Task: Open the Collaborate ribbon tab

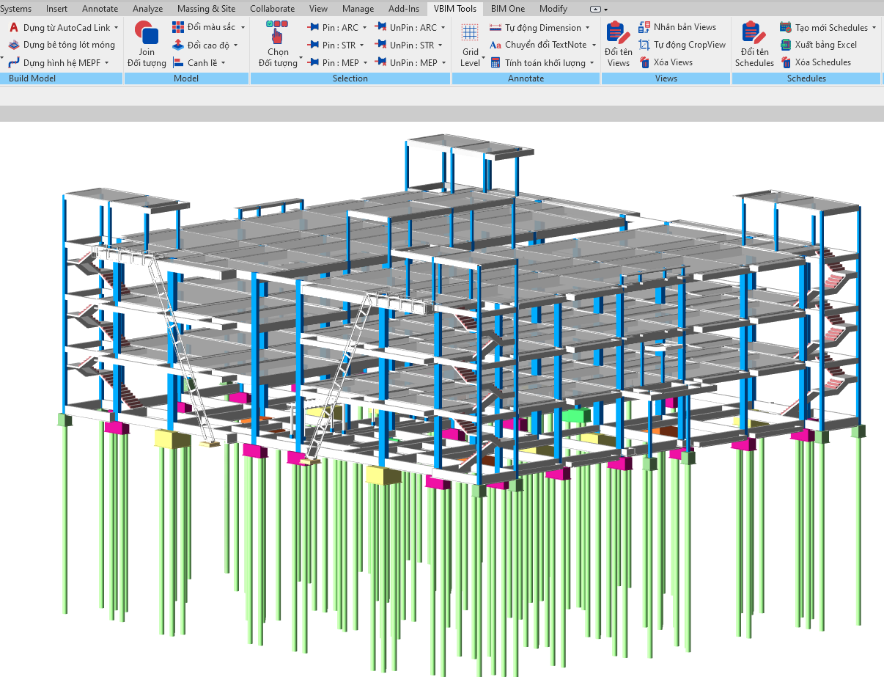Action: point(272,9)
